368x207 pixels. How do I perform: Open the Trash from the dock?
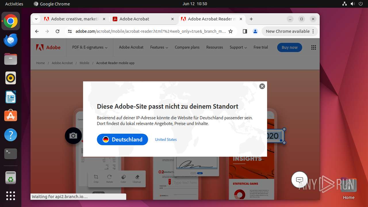coord(11,178)
